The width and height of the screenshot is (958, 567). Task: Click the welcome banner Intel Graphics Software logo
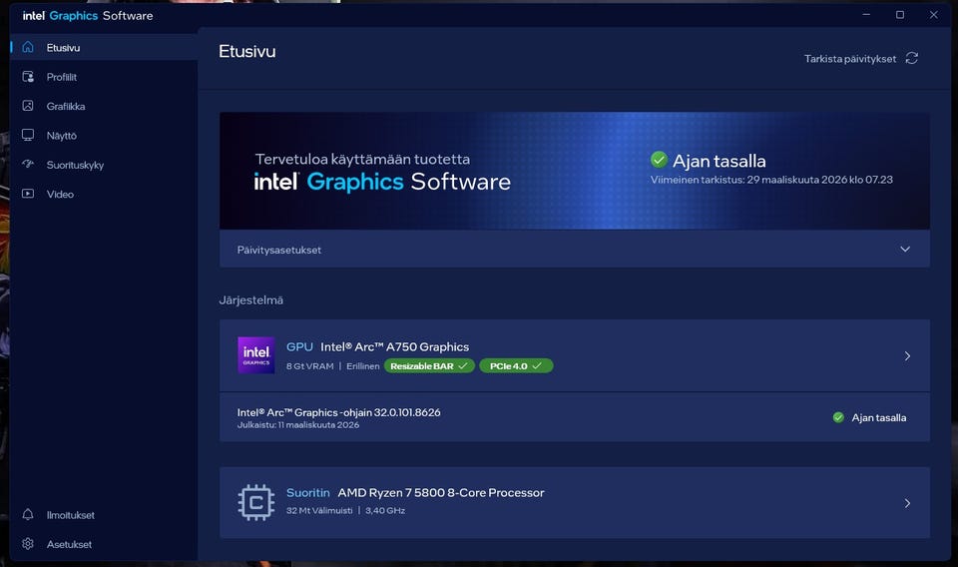(382, 182)
